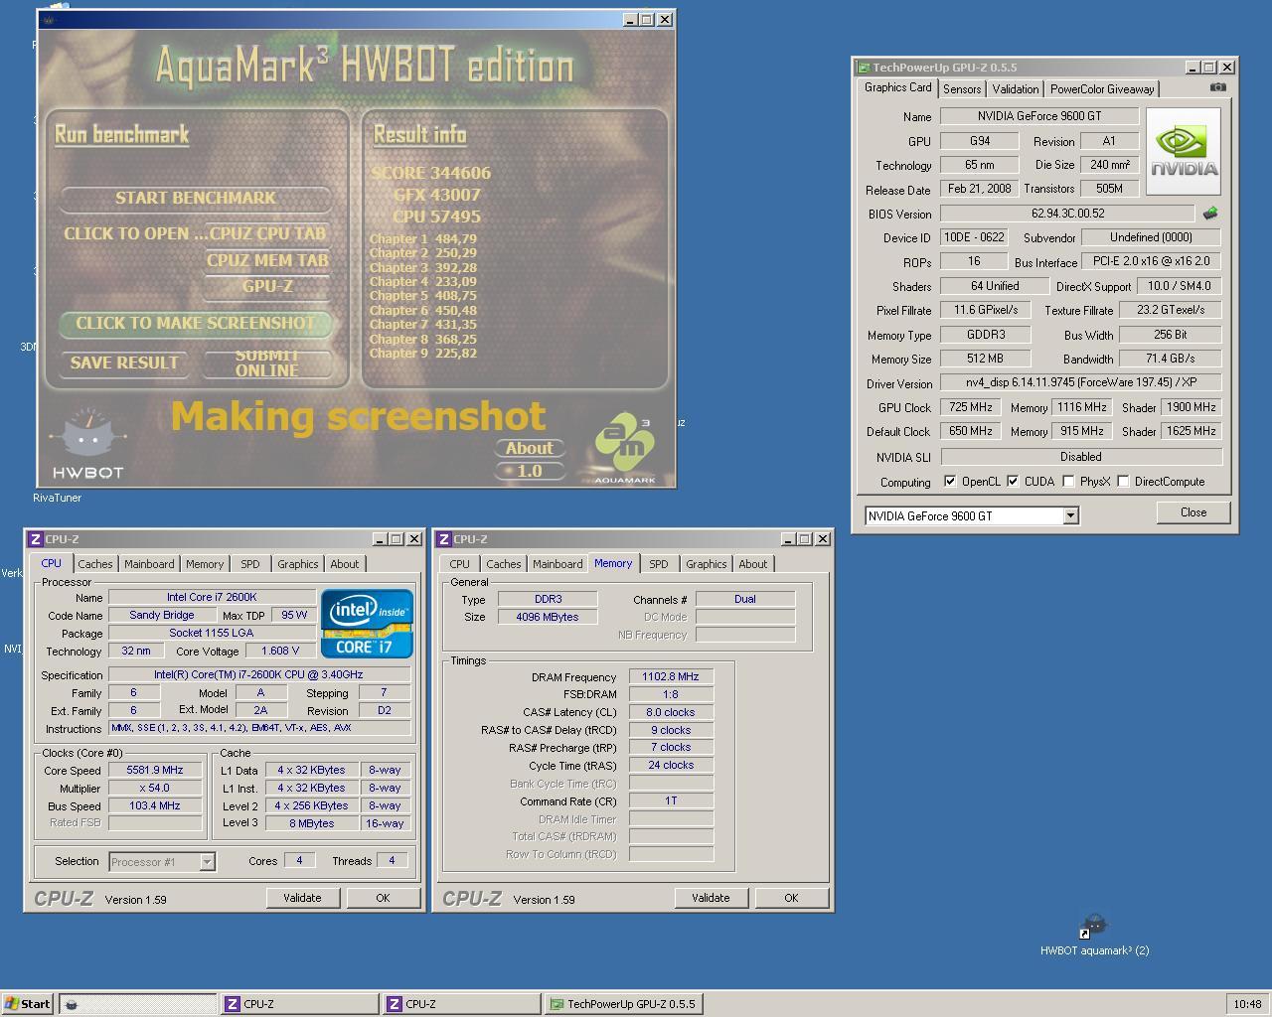Click OK in Memory CPU-Z window
1272x1017 pixels.
791,898
